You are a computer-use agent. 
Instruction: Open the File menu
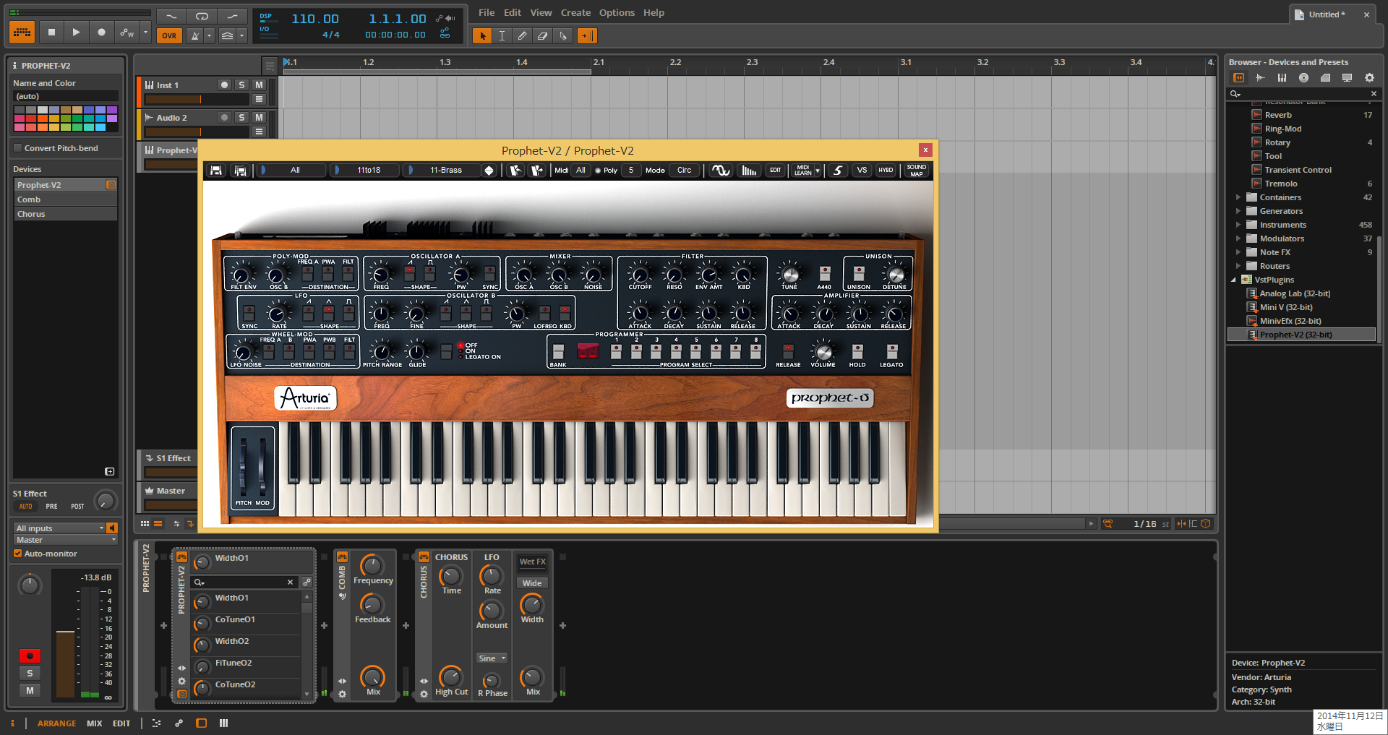point(487,12)
